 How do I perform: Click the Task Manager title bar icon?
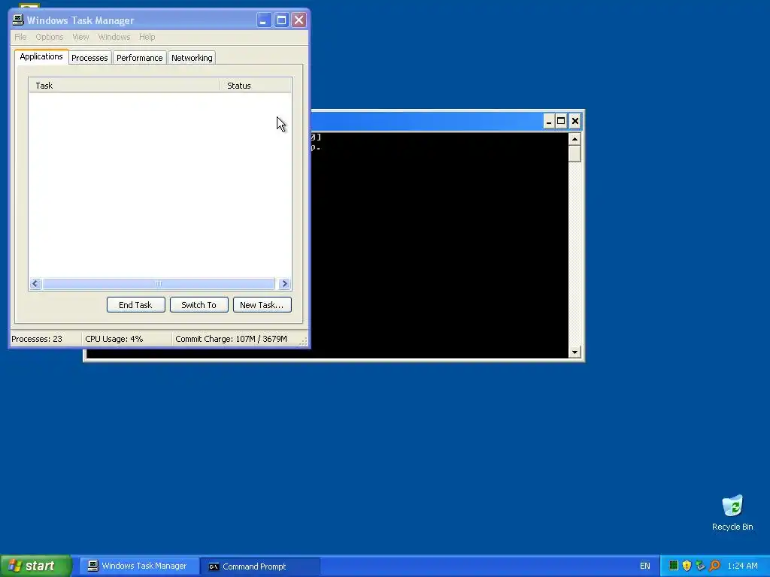click(18, 20)
